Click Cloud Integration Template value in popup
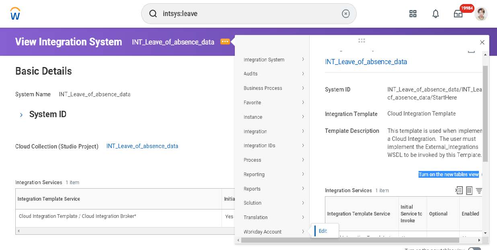The width and height of the screenshot is (497, 250). tap(421, 114)
